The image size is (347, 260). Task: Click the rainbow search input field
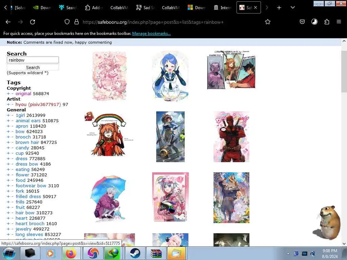(x=33, y=60)
